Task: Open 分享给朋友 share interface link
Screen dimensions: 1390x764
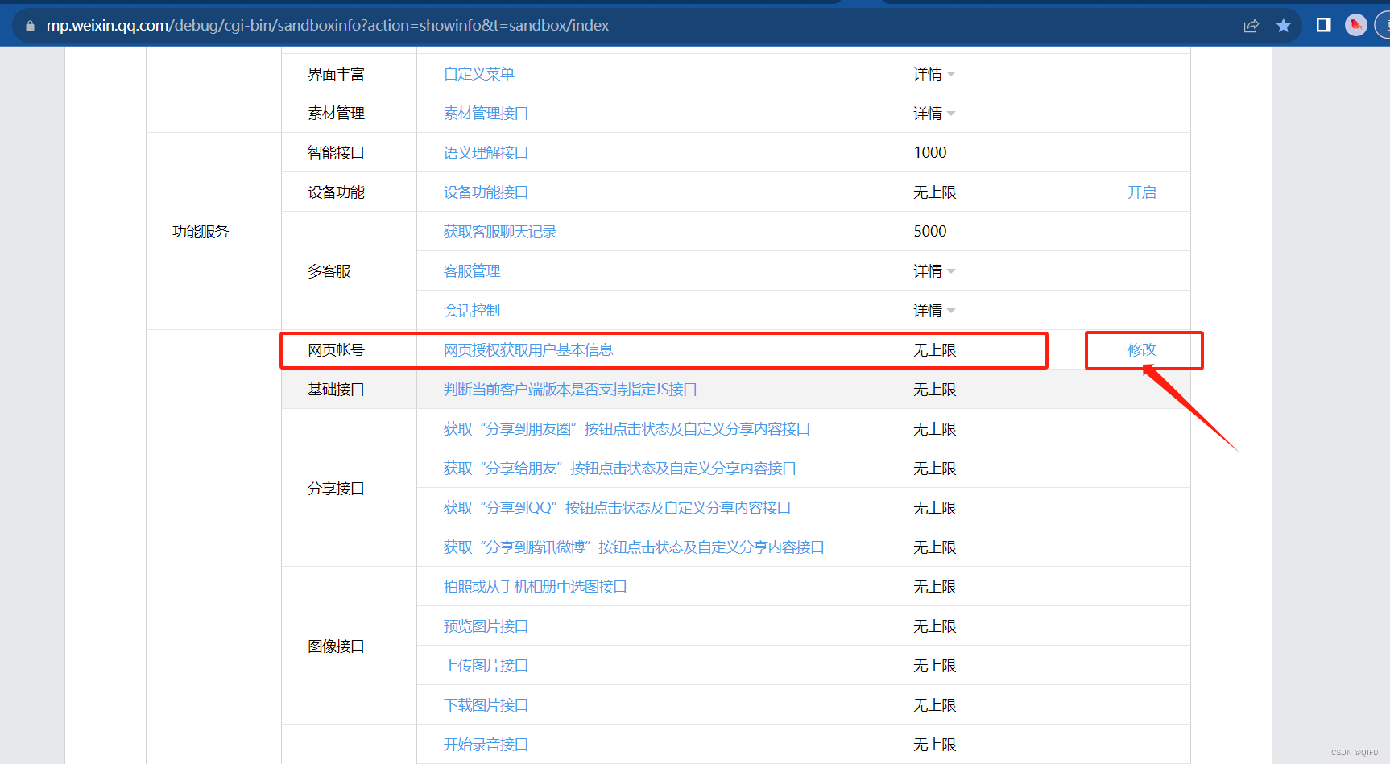Action: pos(619,469)
